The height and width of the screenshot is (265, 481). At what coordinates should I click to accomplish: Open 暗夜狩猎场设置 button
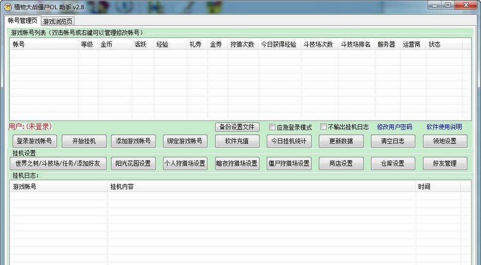237,163
